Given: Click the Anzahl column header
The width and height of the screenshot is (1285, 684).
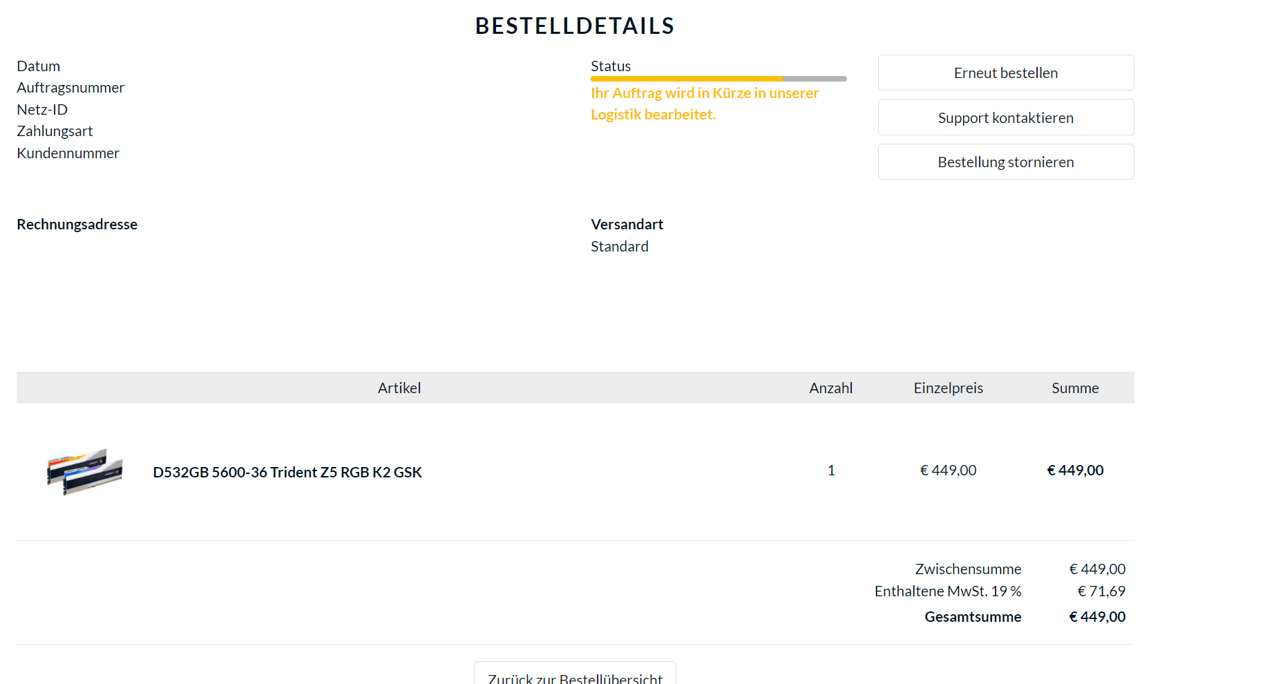Looking at the screenshot, I should click(831, 388).
